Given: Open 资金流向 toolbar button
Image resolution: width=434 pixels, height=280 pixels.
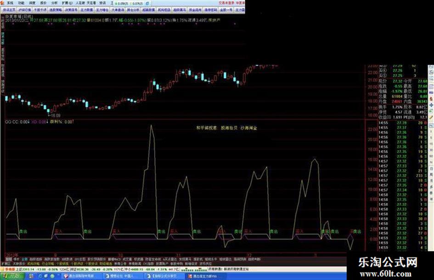Looking at the screenshot, I should pos(195,10).
